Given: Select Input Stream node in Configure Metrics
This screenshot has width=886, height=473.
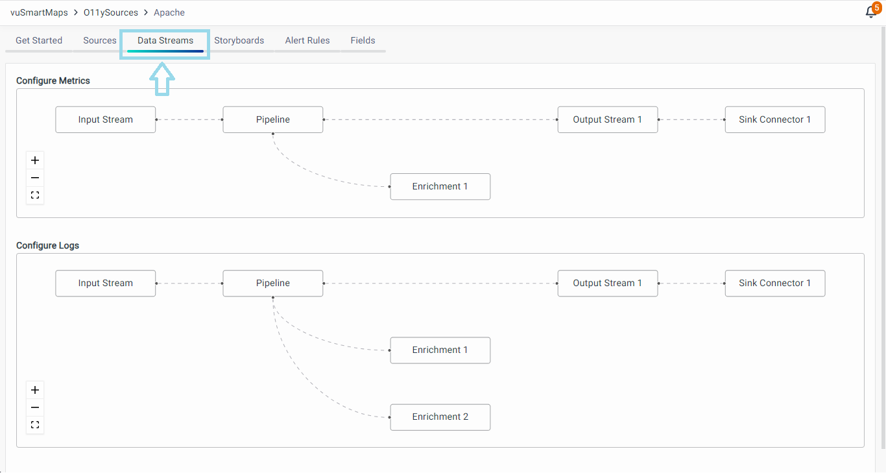Looking at the screenshot, I should [106, 120].
